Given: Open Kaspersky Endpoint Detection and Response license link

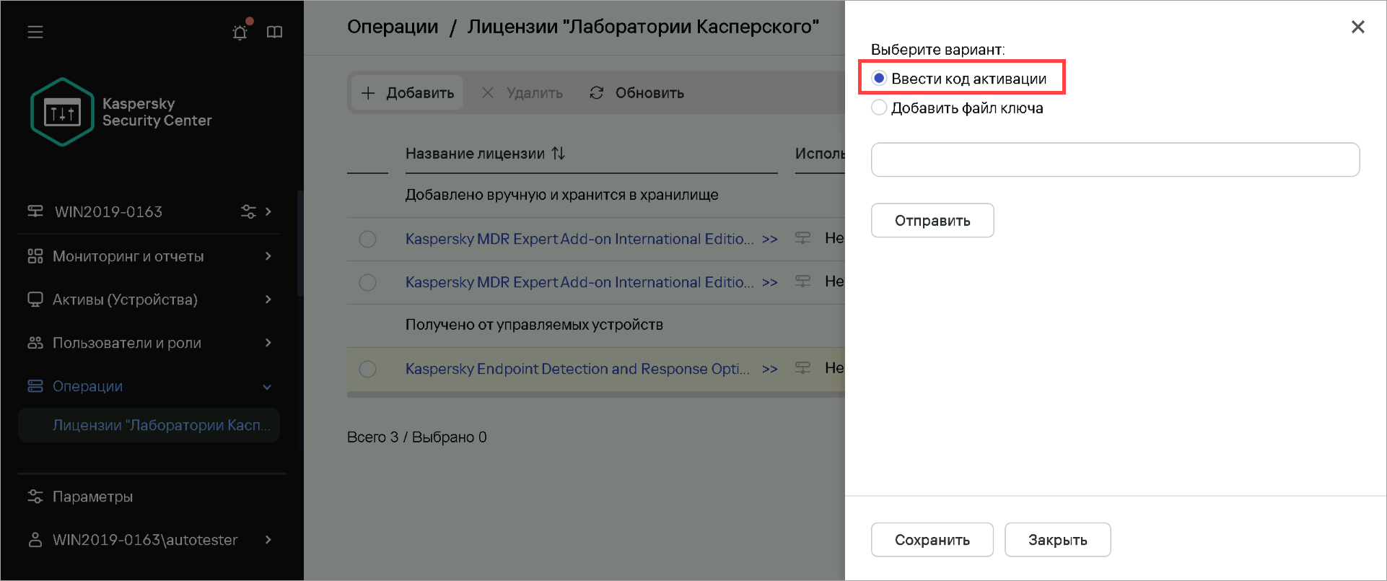Looking at the screenshot, I should pos(577,369).
